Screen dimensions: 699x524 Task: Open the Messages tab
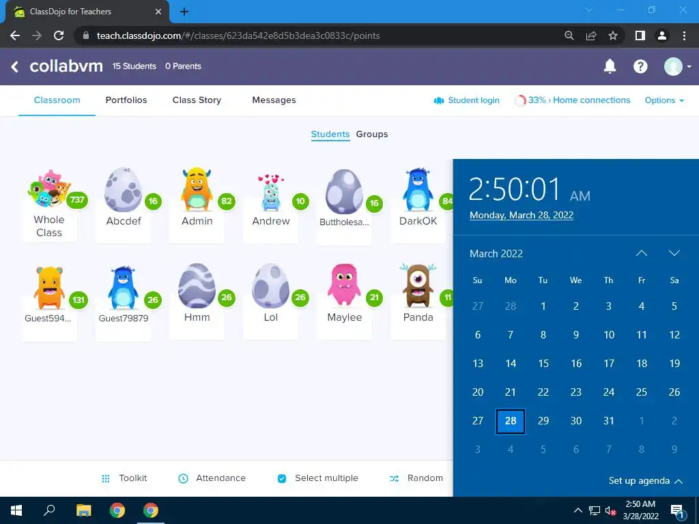(274, 100)
